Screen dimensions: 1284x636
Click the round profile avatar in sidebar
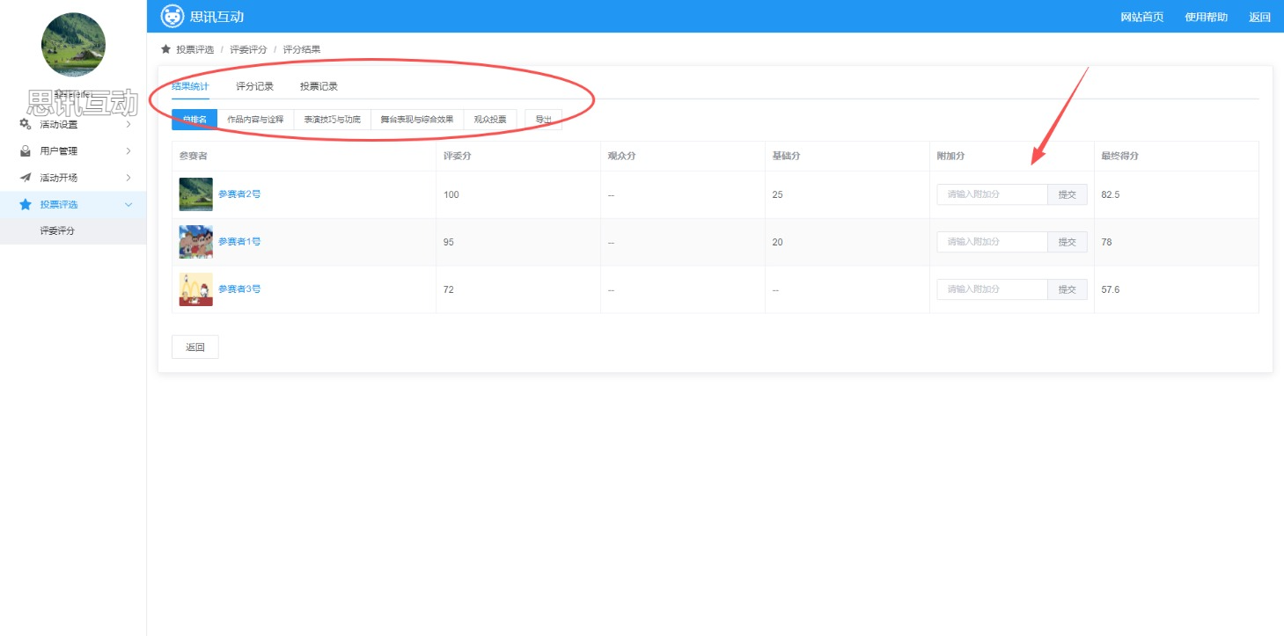pyautogui.click(x=73, y=45)
